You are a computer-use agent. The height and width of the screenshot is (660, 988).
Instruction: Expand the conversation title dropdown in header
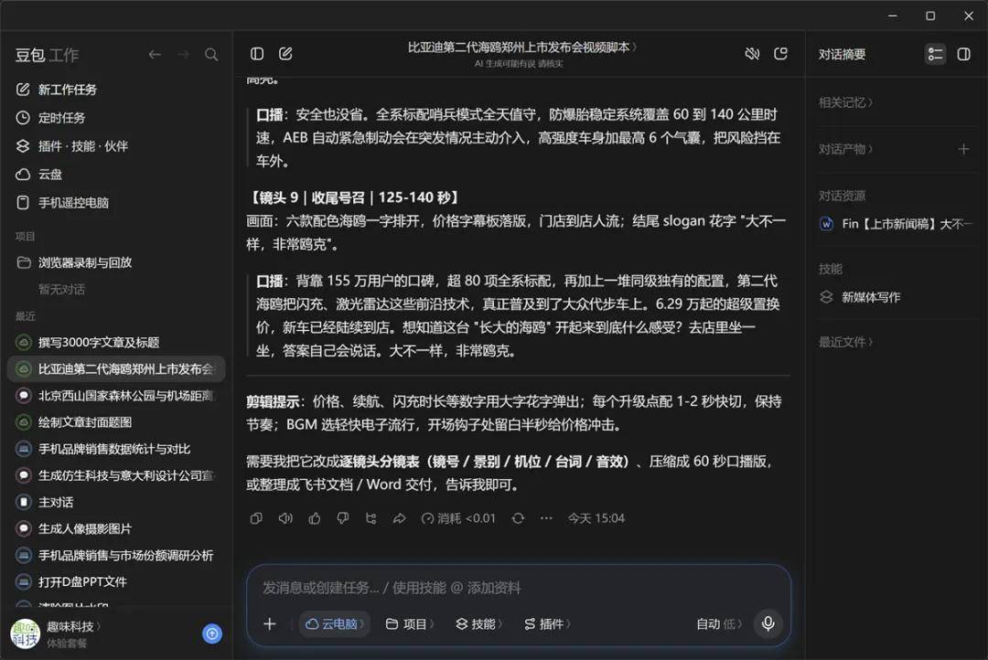(522, 48)
